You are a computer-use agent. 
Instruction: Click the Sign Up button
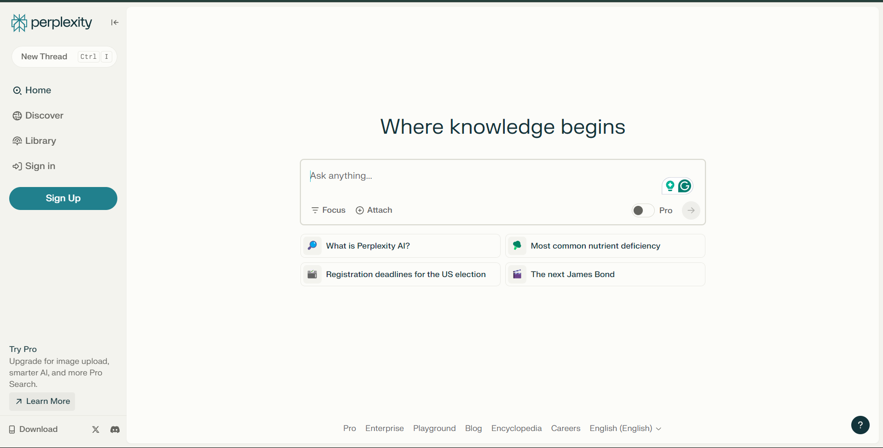(63, 198)
